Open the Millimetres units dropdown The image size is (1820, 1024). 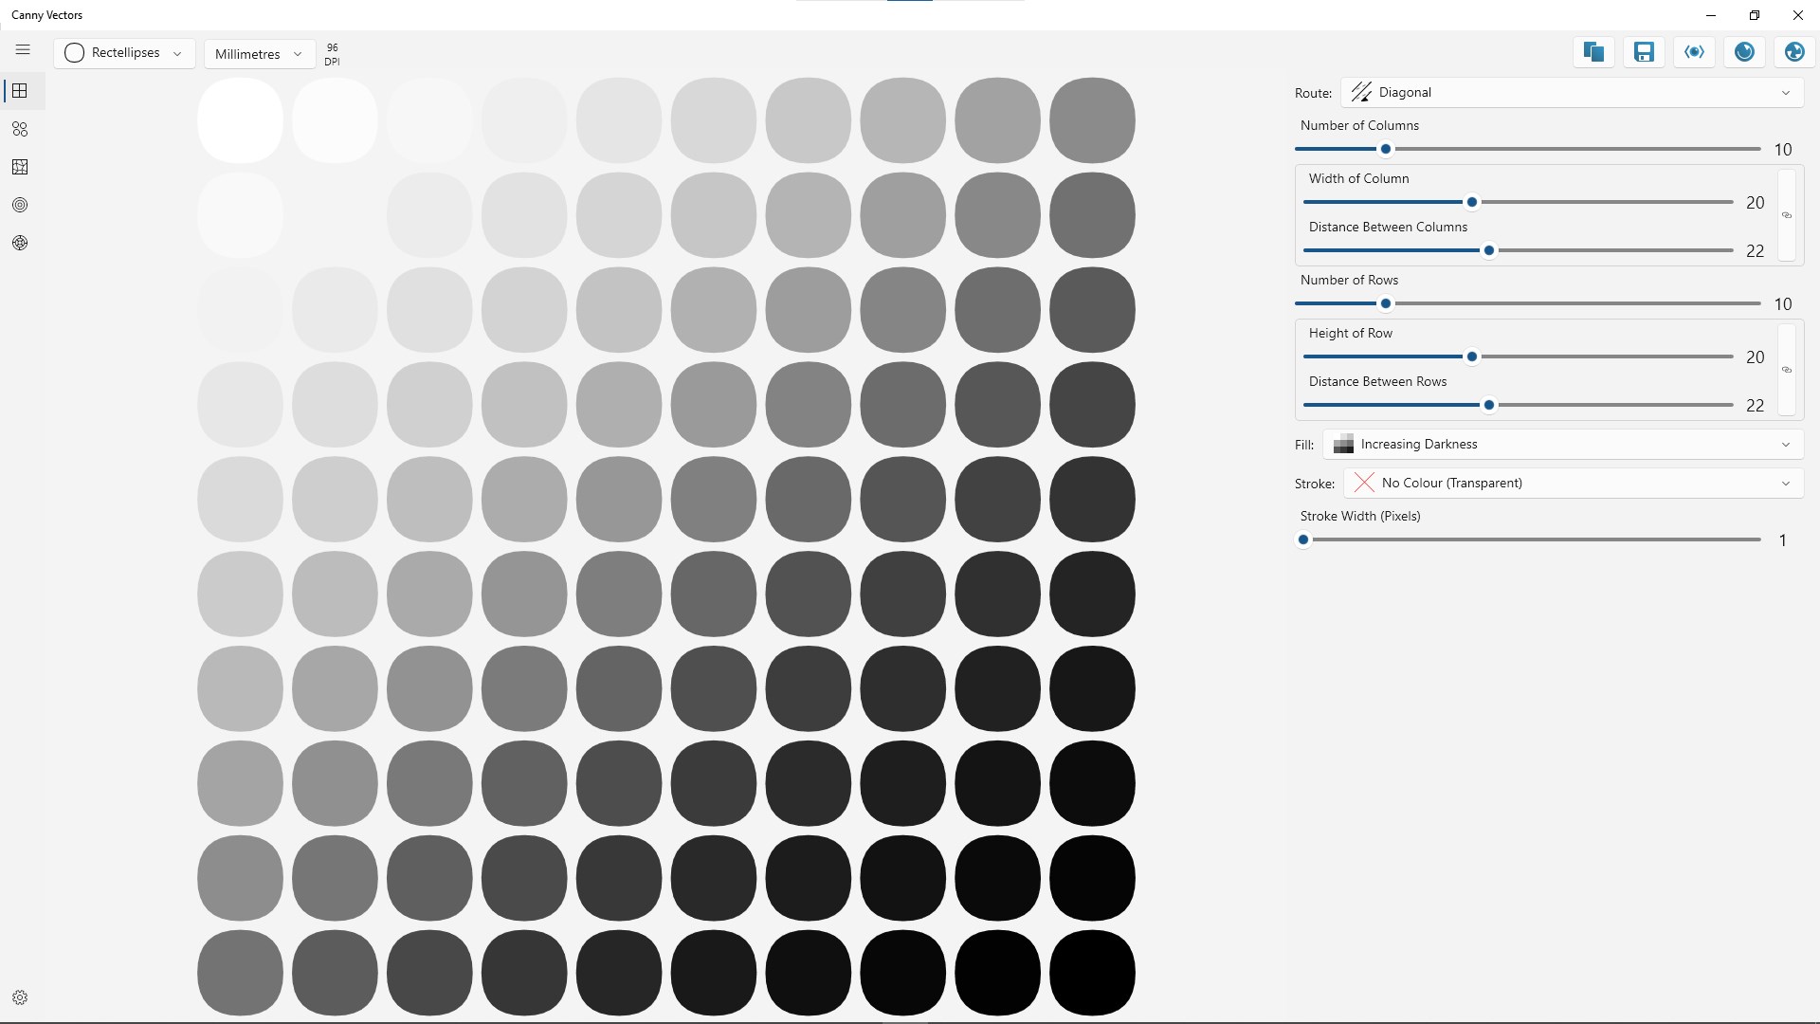[260, 54]
